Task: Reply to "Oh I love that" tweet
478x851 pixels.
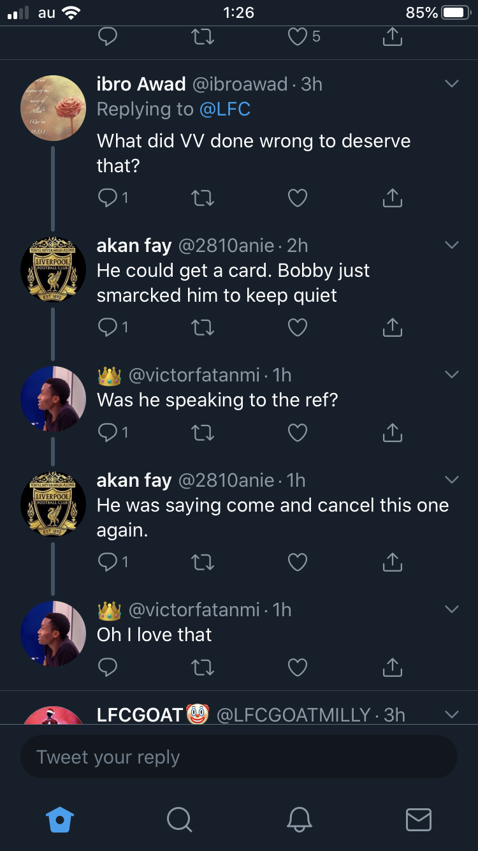Action: [x=108, y=668]
